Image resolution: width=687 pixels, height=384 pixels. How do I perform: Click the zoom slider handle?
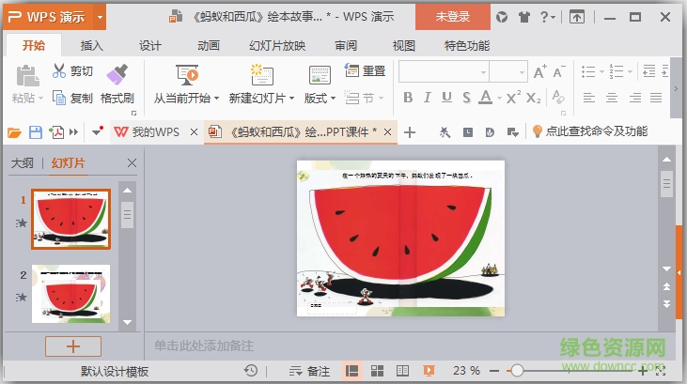(x=517, y=371)
